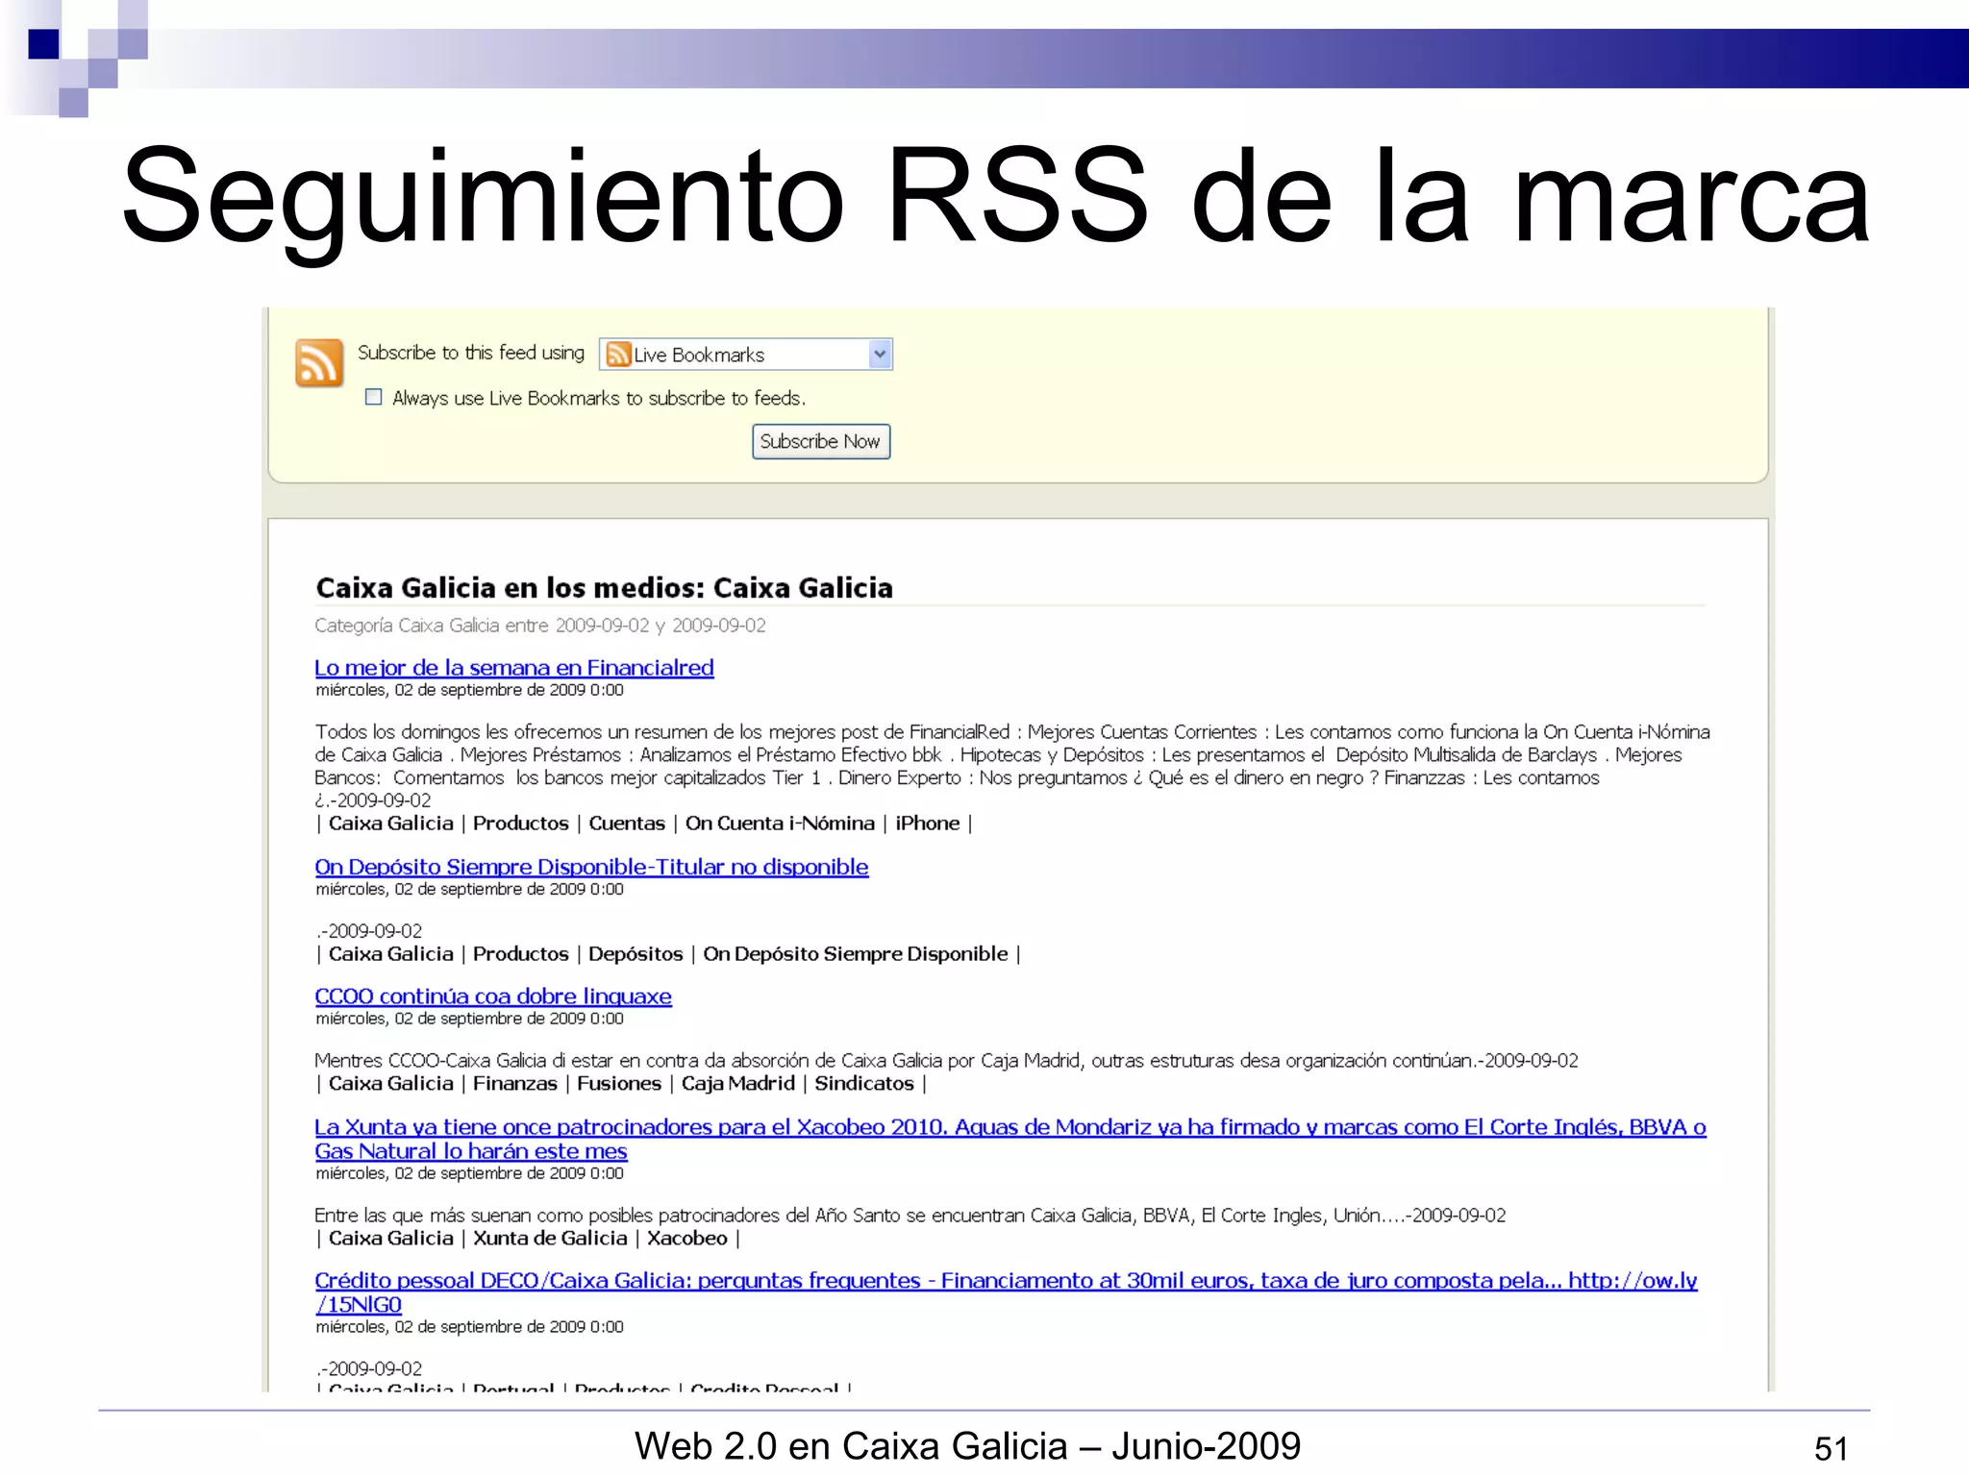Click the orange RSS feed icon
Viewport: 1969px width, 1476px height.
(319, 363)
